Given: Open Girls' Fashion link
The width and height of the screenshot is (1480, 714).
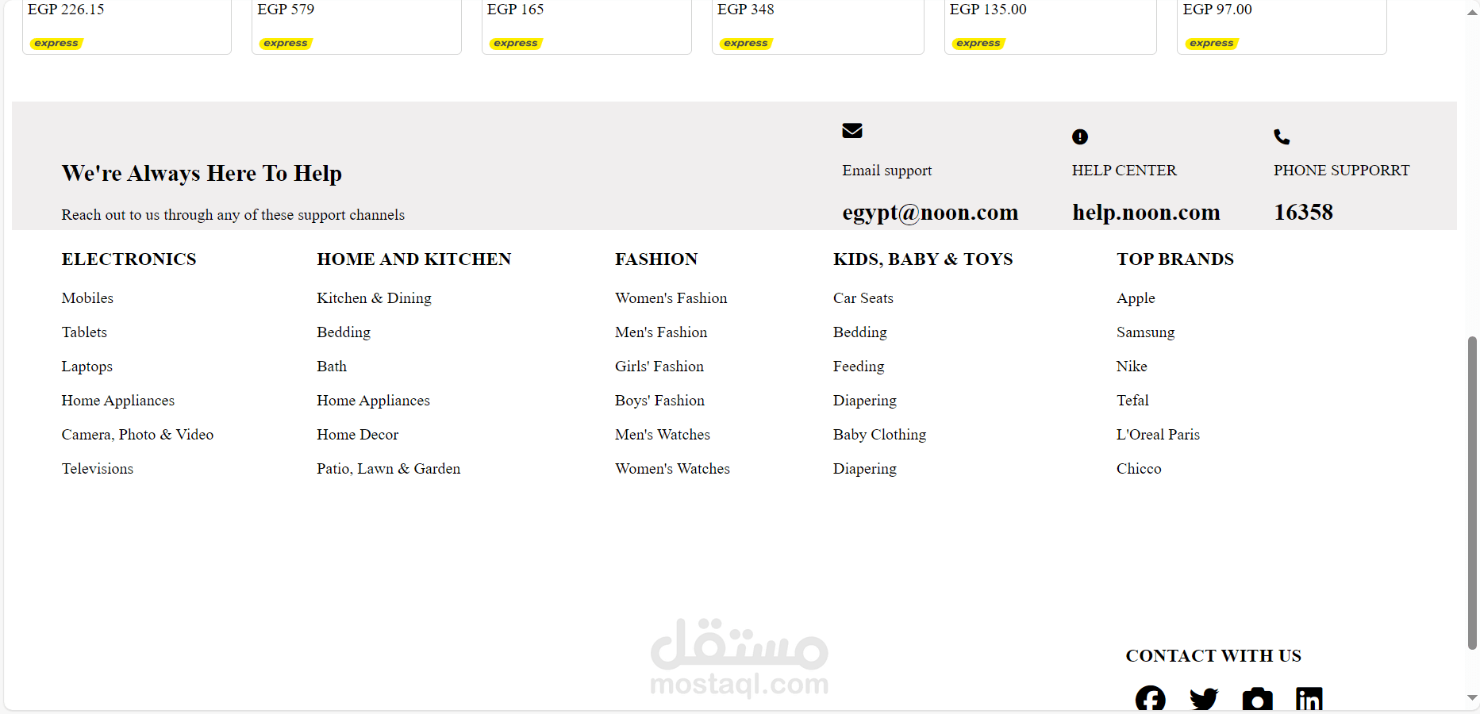Looking at the screenshot, I should click(x=659, y=367).
